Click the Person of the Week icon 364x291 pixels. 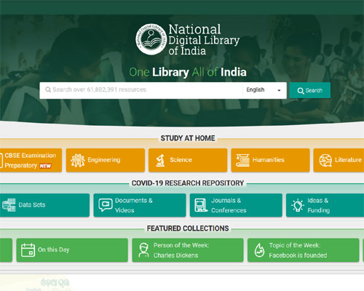click(143, 250)
